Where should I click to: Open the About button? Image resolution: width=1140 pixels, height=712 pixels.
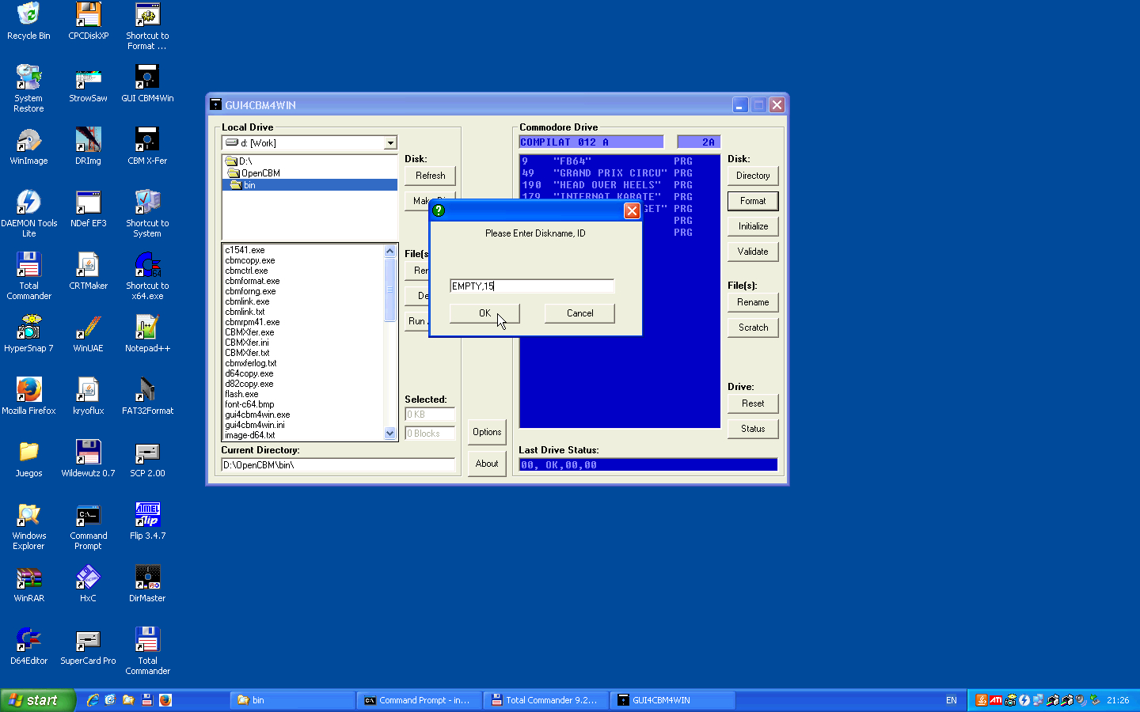pyautogui.click(x=487, y=464)
